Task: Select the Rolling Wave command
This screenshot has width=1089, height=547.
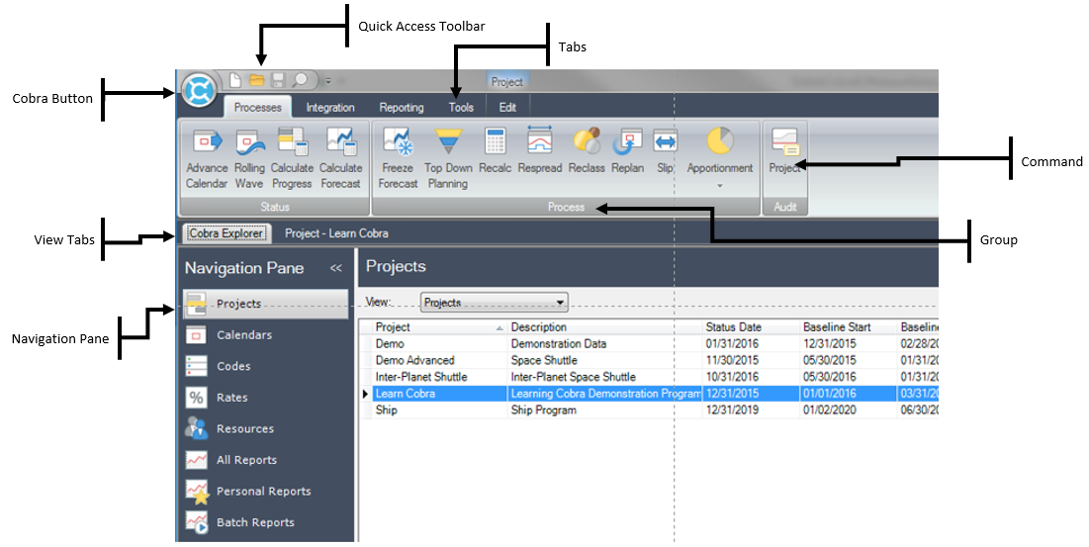Action: [x=249, y=143]
